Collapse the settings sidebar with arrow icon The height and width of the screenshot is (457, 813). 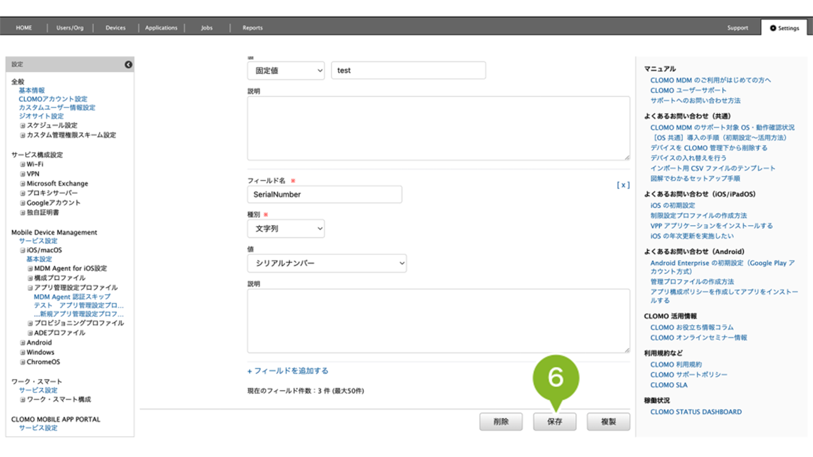coord(128,64)
